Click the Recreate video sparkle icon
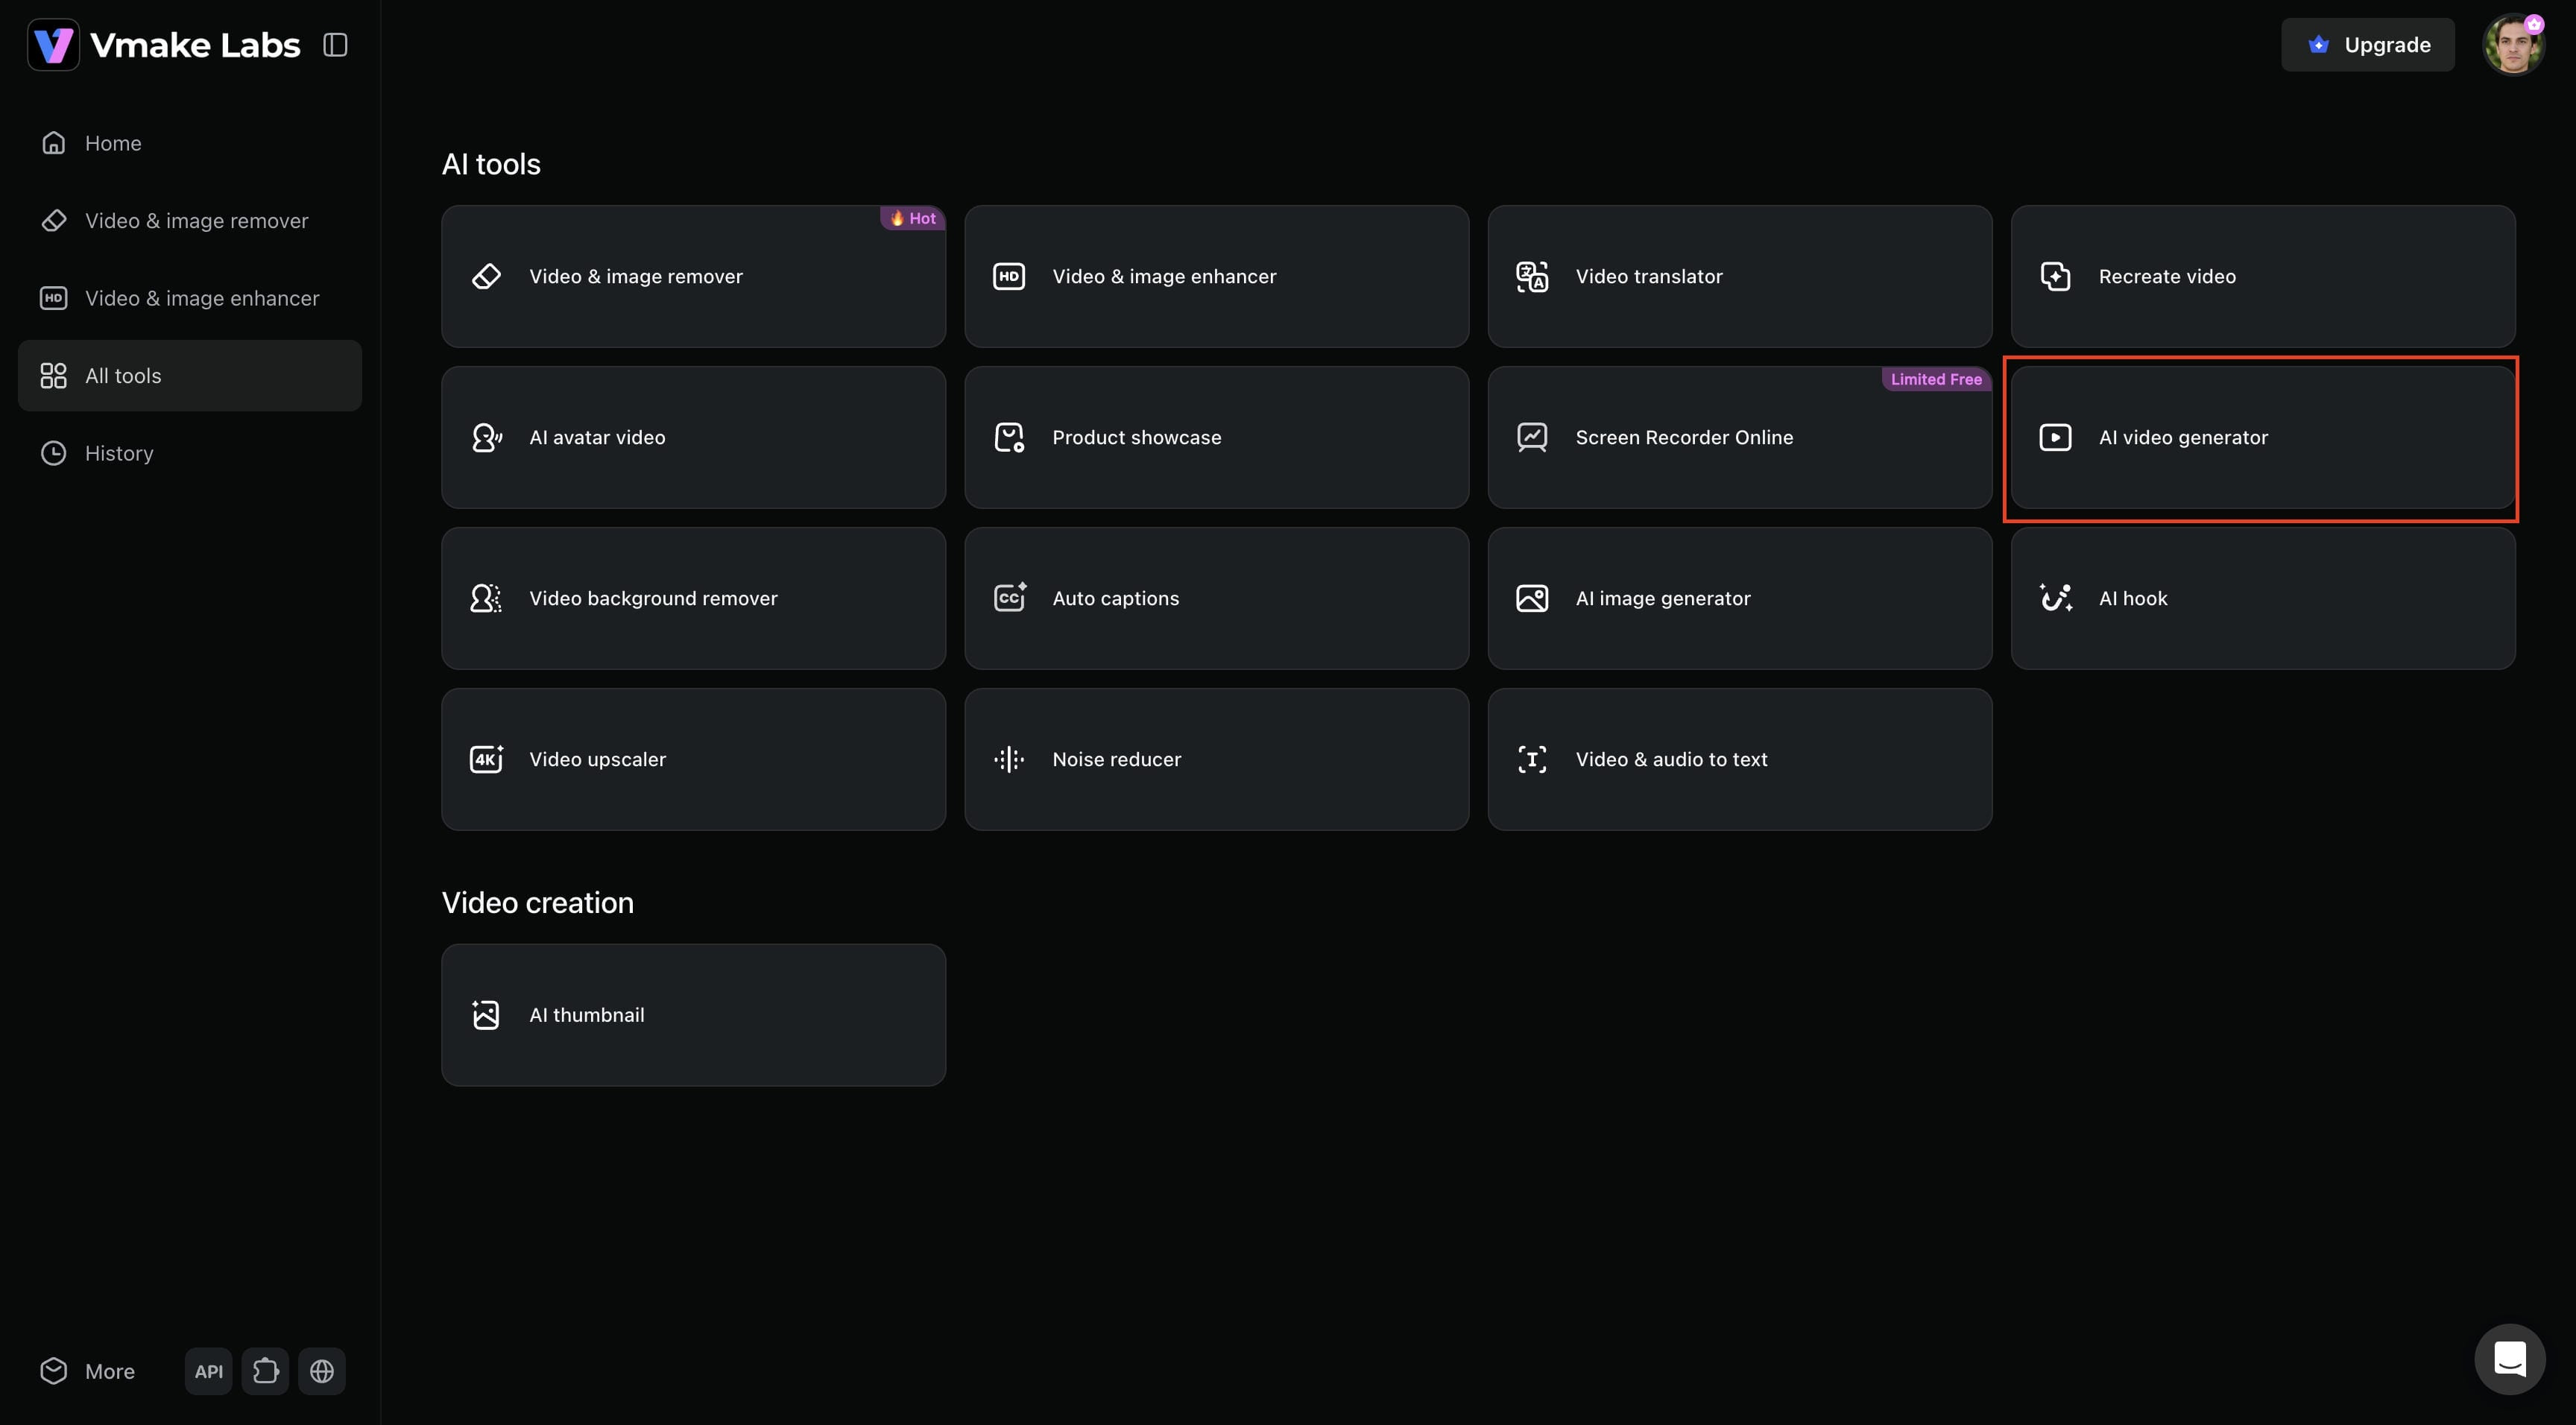 point(2055,276)
